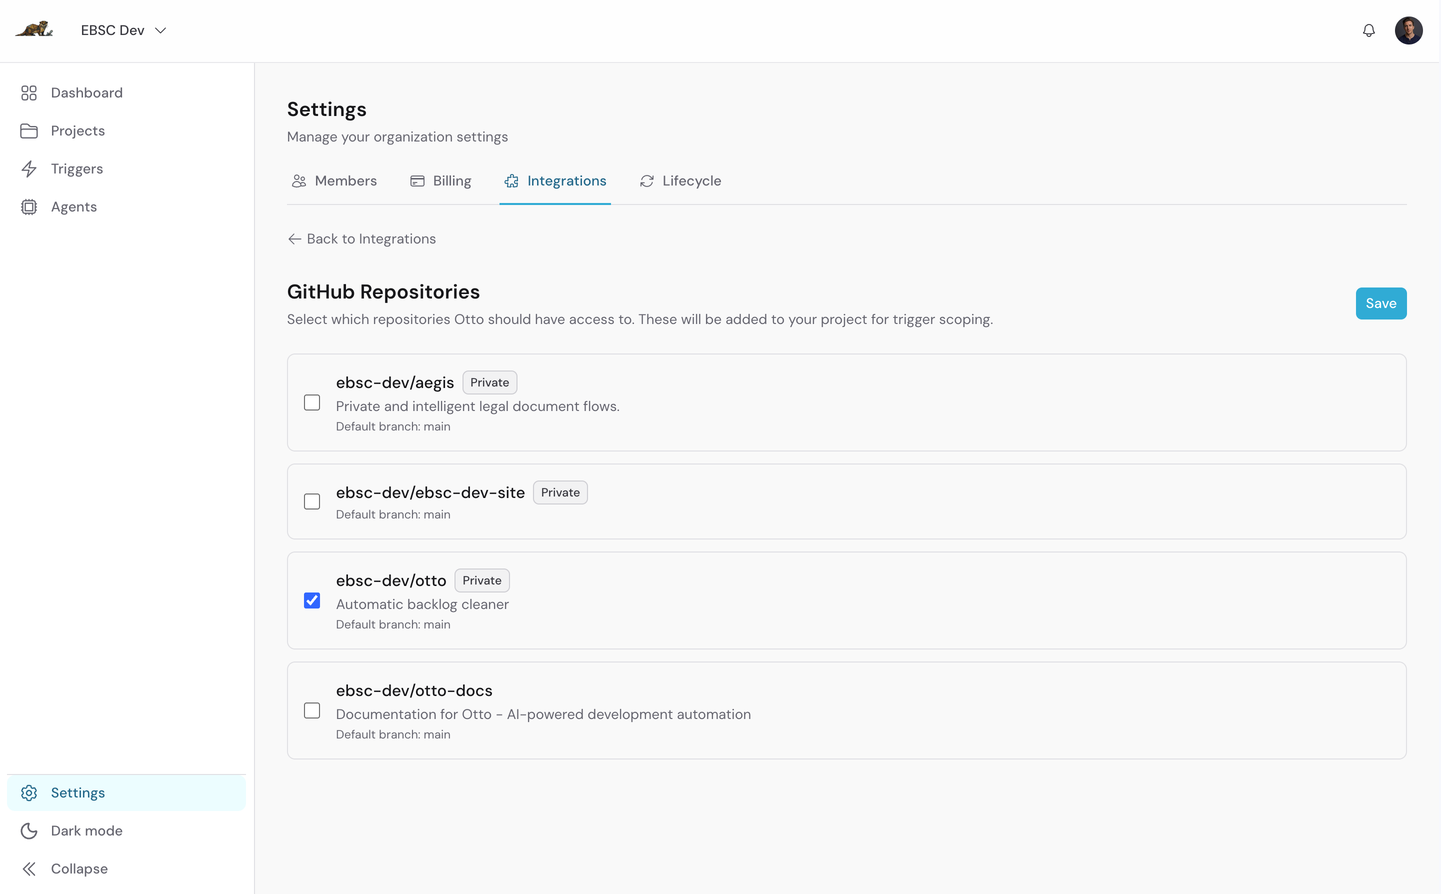Enable the ebsc-dev/aegis repository checkbox

pyautogui.click(x=311, y=402)
